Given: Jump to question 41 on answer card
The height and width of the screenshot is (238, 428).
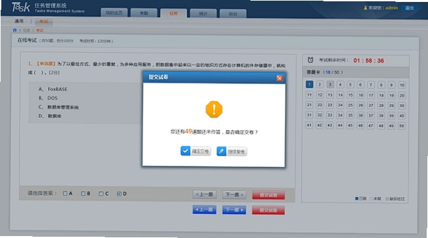Looking at the screenshot, I should coord(309,125).
